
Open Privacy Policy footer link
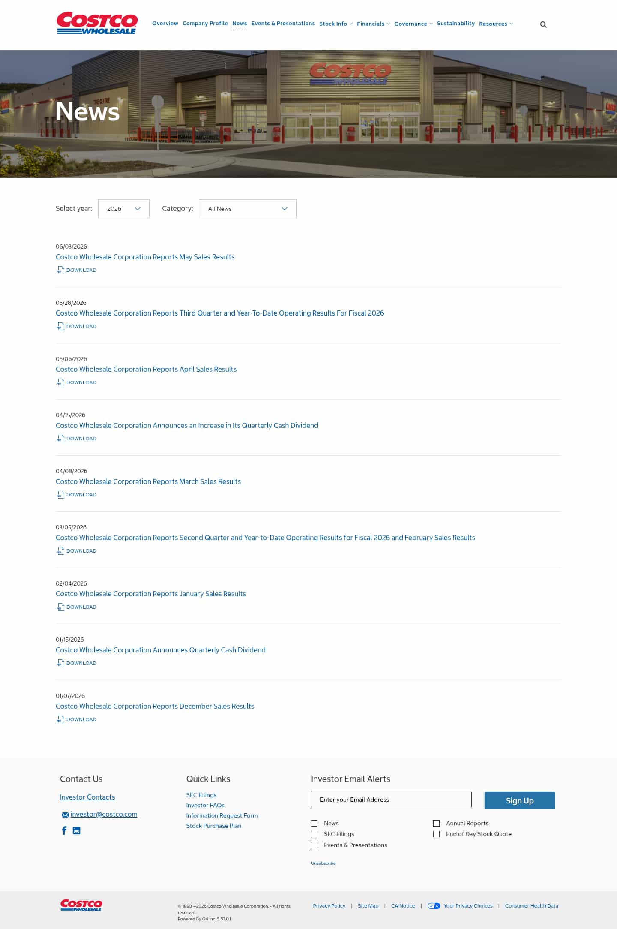coord(329,906)
